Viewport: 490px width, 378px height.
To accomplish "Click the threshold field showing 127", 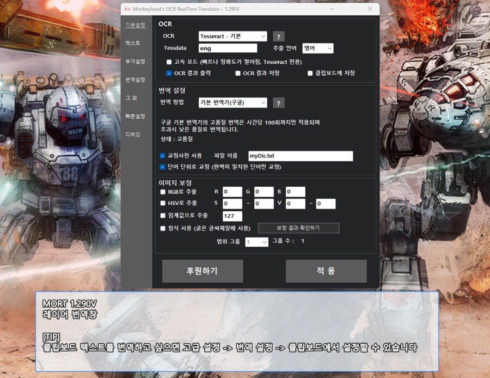I will point(232,216).
